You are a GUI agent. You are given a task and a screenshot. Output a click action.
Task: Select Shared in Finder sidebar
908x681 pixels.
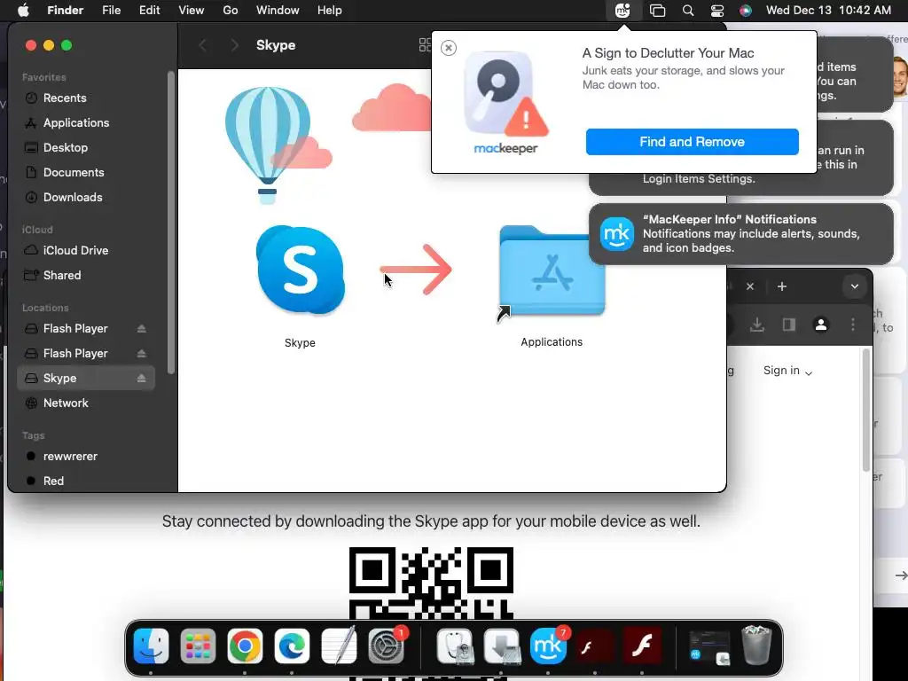86,275
